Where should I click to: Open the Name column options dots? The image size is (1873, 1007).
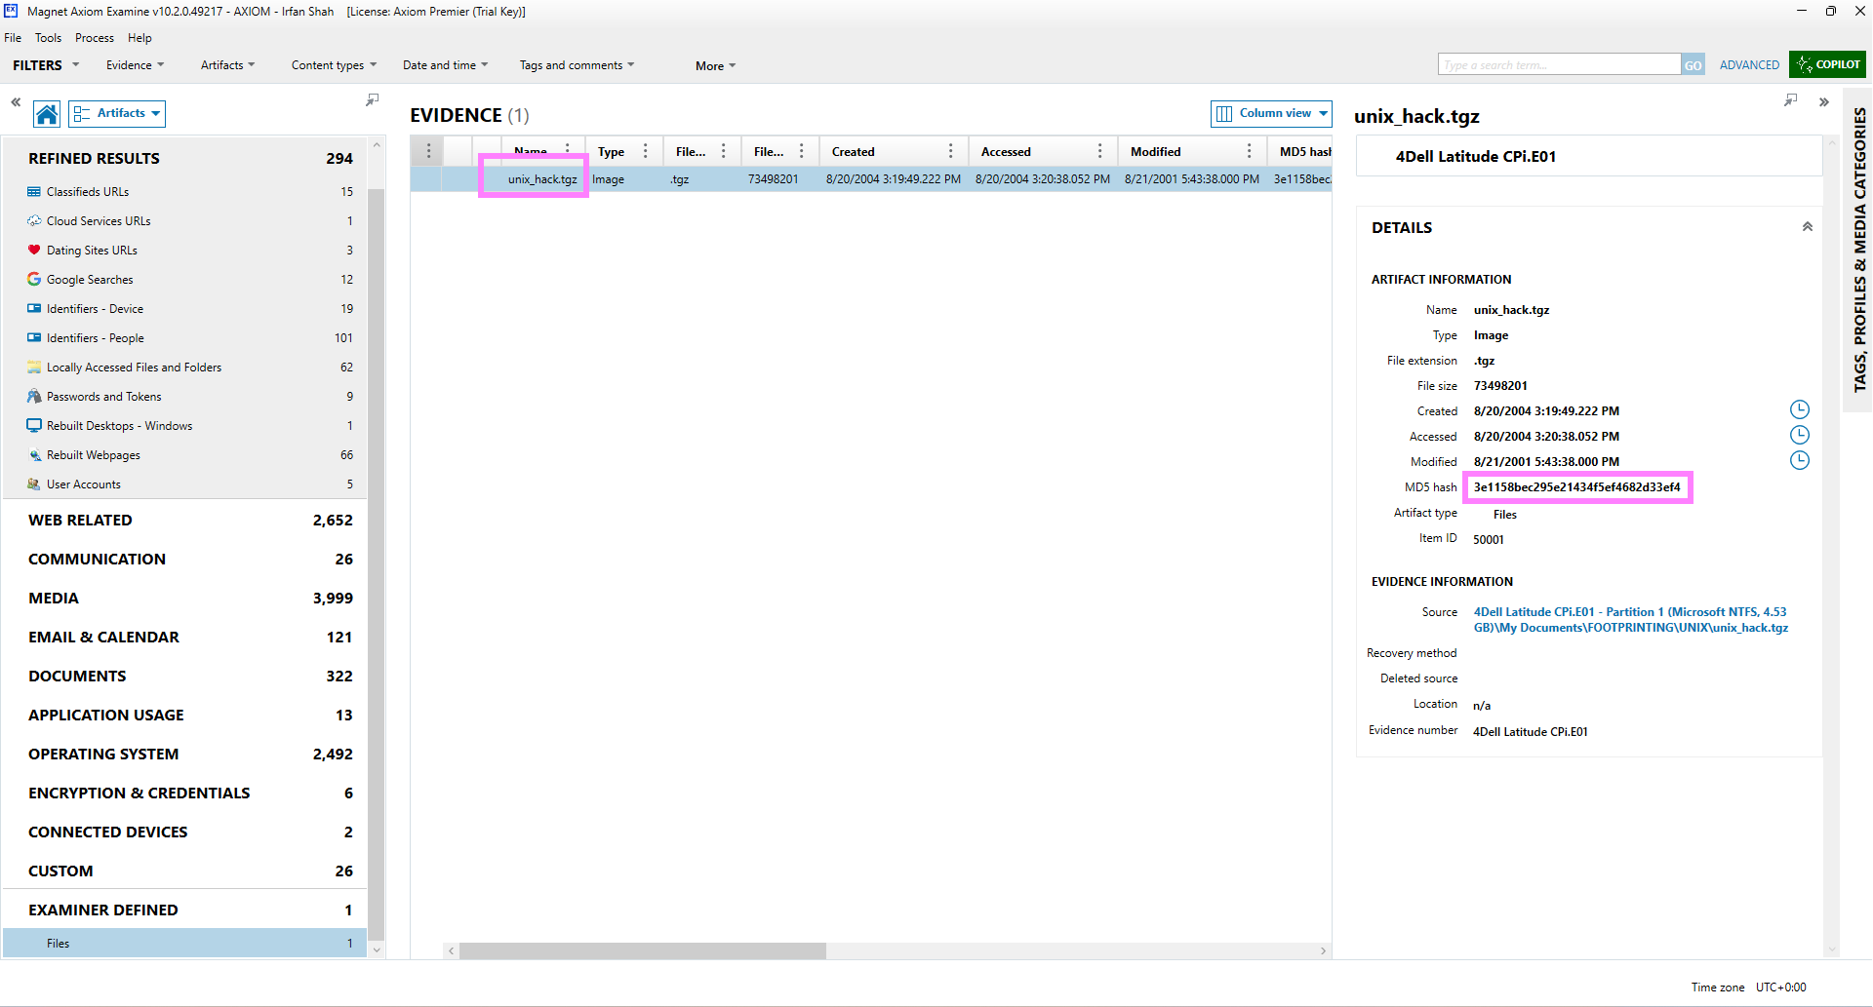(x=568, y=151)
